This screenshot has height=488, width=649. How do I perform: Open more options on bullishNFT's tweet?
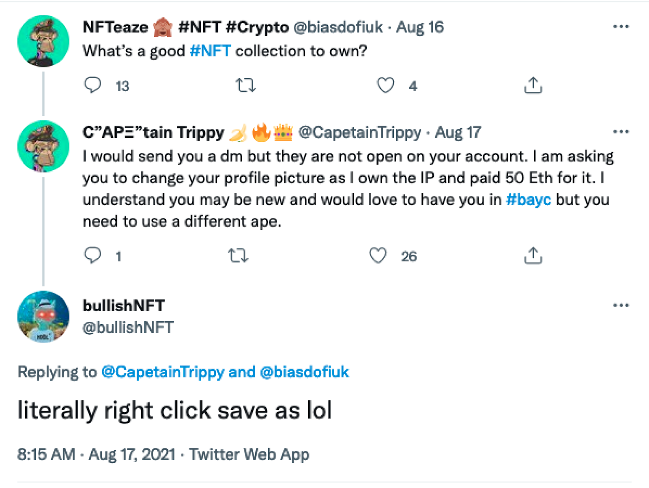[621, 305]
